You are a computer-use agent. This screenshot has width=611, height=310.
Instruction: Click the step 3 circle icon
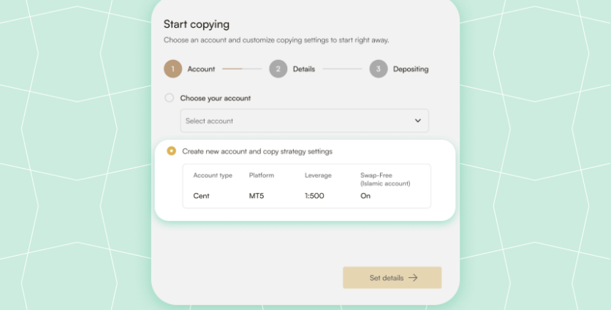coord(378,69)
